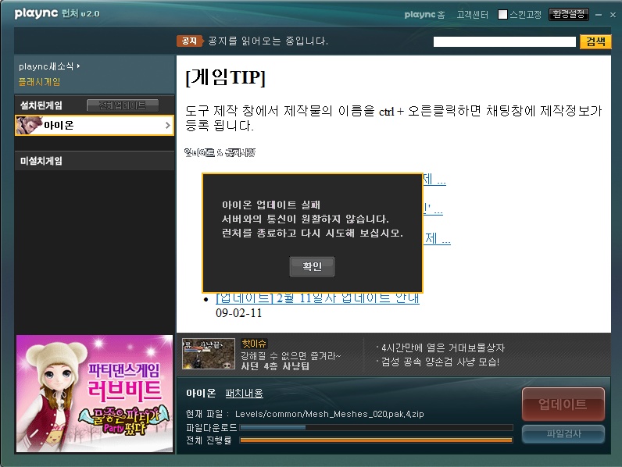Open the 핫이슈 hunting tip thumbnail

tap(209, 354)
